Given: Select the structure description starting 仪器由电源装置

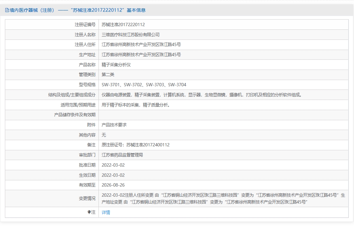Looking at the screenshot, I should tap(202, 95).
